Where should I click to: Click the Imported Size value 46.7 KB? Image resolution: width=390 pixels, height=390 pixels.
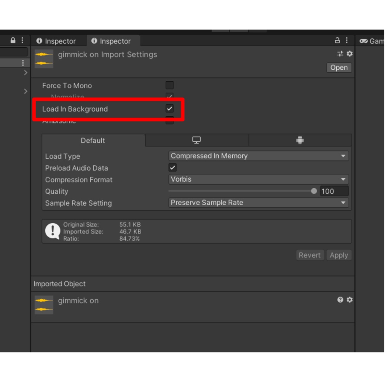pos(130,232)
